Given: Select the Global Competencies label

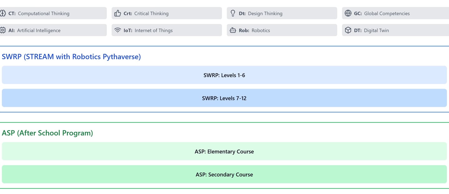Looking at the screenshot, I should [x=387, y=13].
